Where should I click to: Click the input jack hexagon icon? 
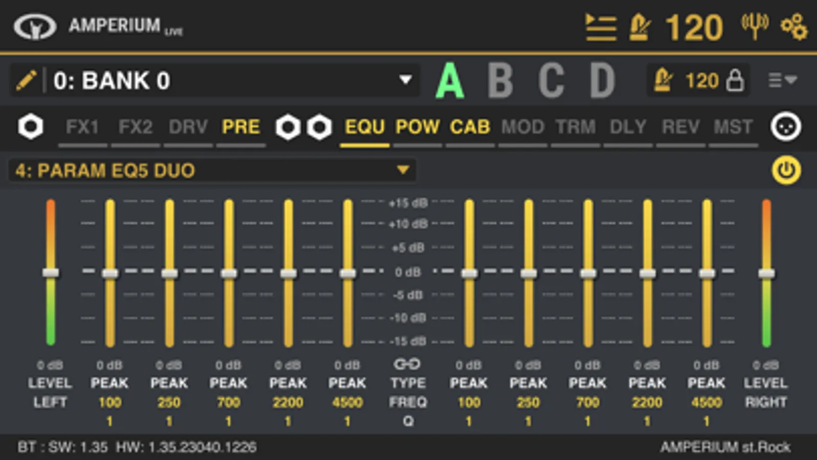31,127
